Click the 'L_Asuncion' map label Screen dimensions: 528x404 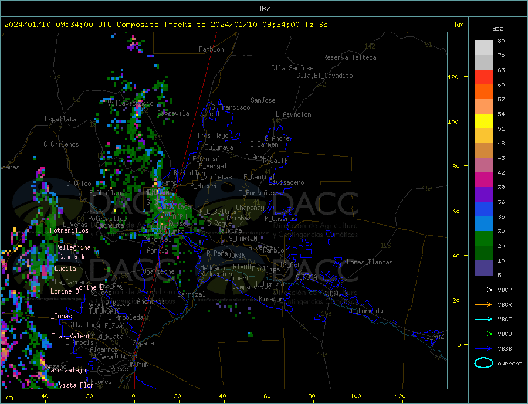click(293, 114)
